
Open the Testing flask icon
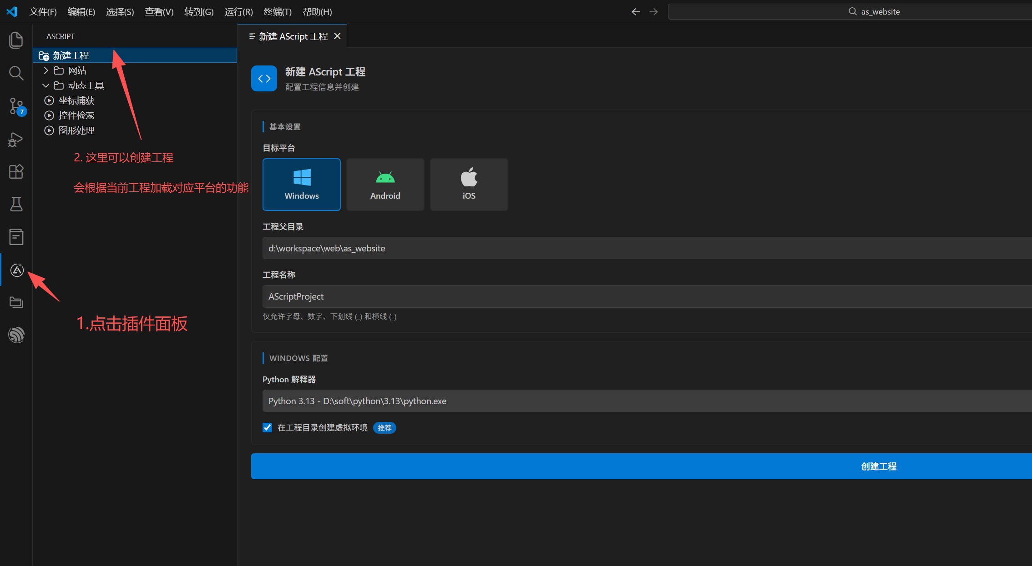pyautogui.click(x=16, y=204)
